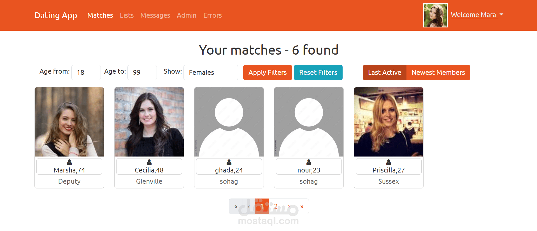Open the Lists nav tab
Screen dimensions: 537x231
127,15
